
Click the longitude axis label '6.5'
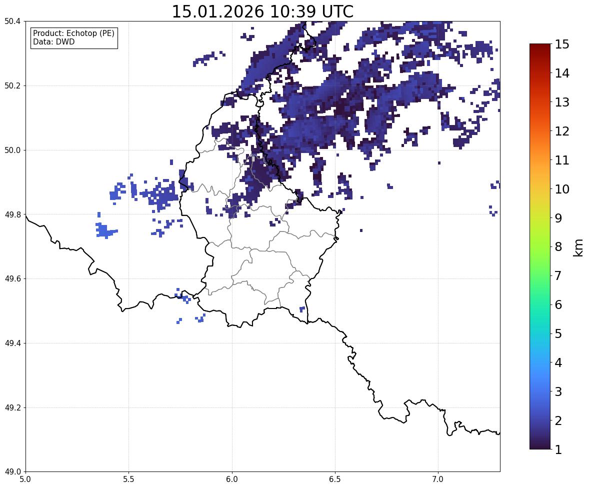[x=335, y=479]
